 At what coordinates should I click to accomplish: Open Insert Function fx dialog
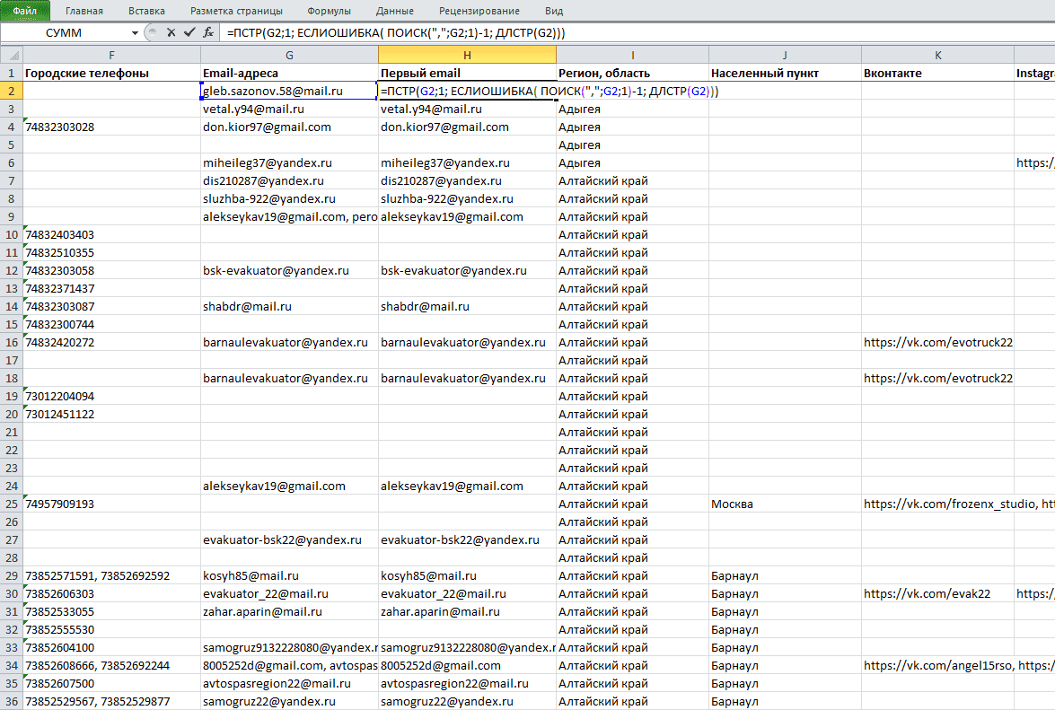click(208, 32)
